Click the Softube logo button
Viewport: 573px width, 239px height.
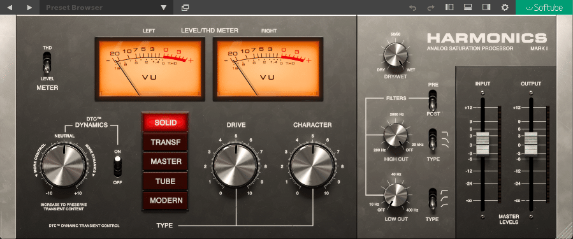point(544,7)
